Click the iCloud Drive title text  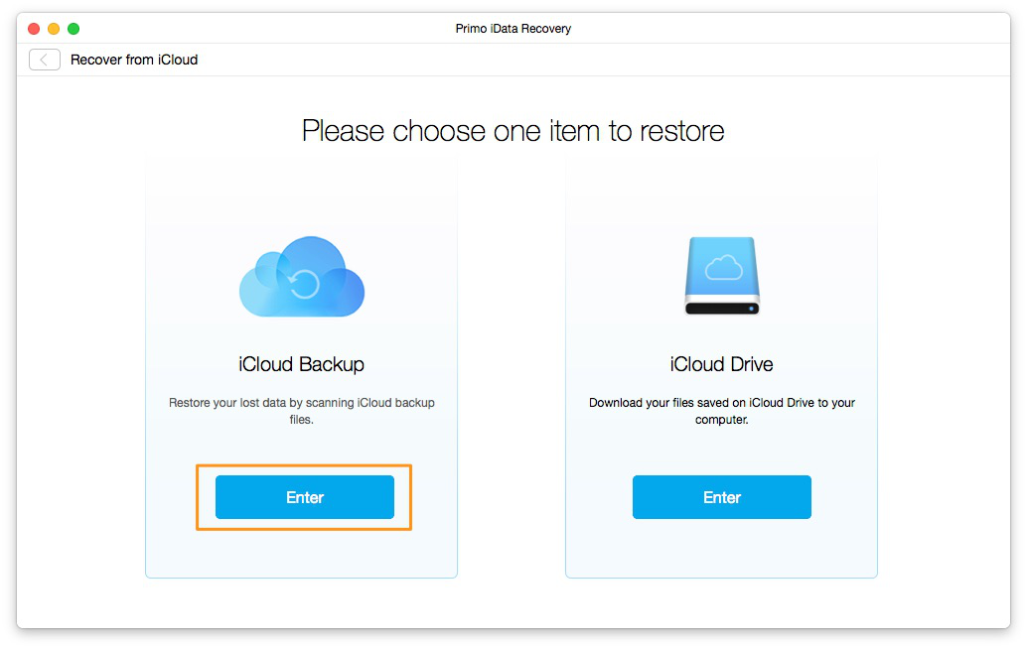(x=722, y=364)
